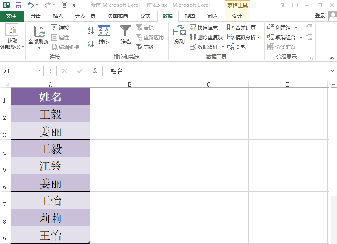Open the calculator icon in quick access toolbar

[x=64, y=5]
